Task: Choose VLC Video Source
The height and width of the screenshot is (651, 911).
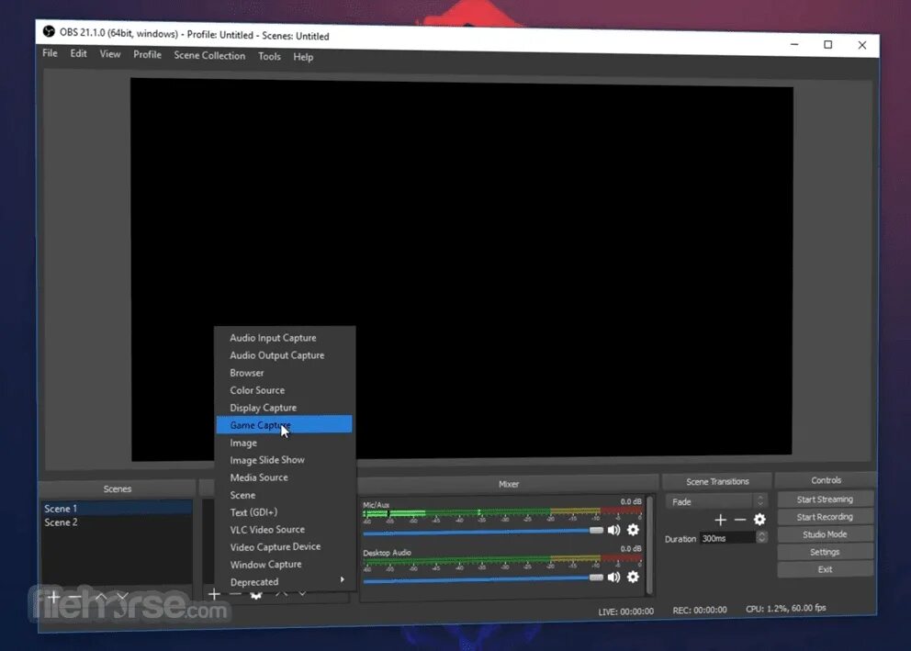Action: [x=285, y=529]
